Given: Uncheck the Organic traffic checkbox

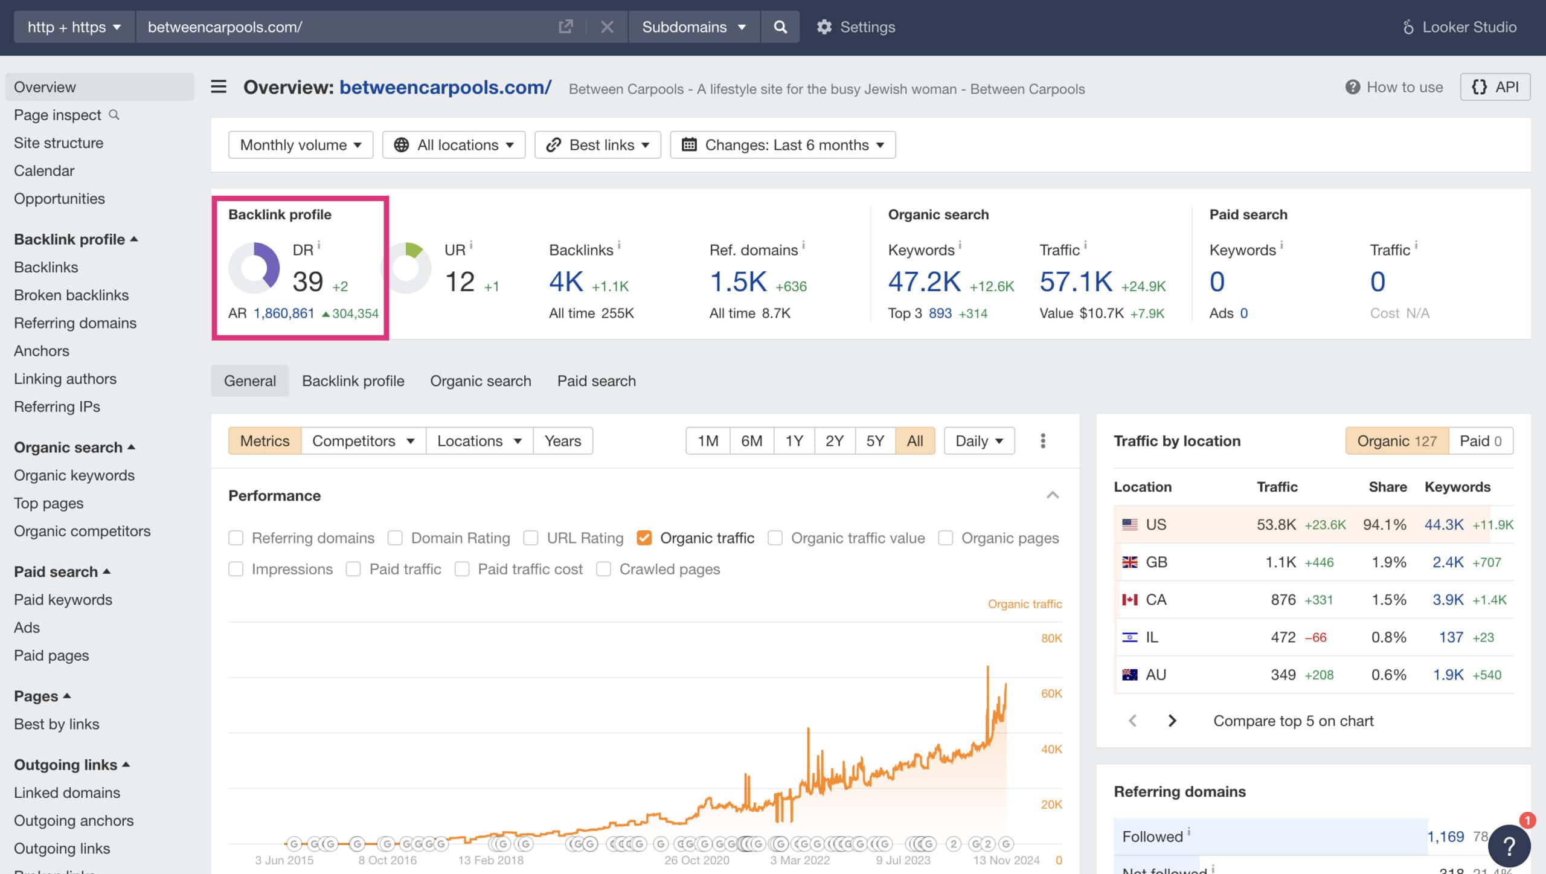Looking at the screenshot, I should (x=644, y=538).
